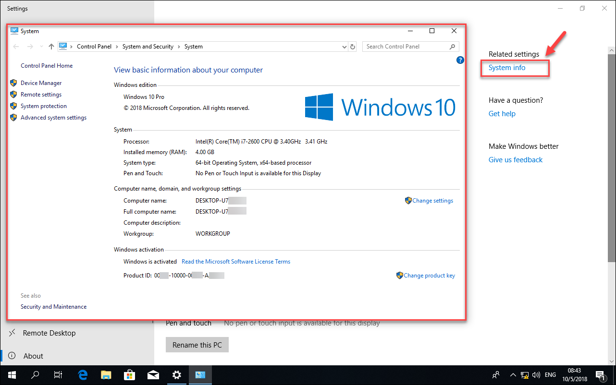Image resolution: width=616 pixels, height=385 pixels.
Task: Click the Settings window scrollbar
Action: 612,158
